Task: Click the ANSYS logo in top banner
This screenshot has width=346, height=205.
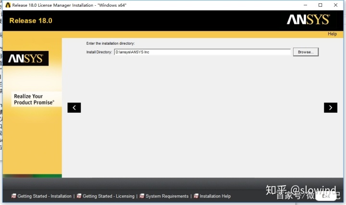Action: [308, 20]
